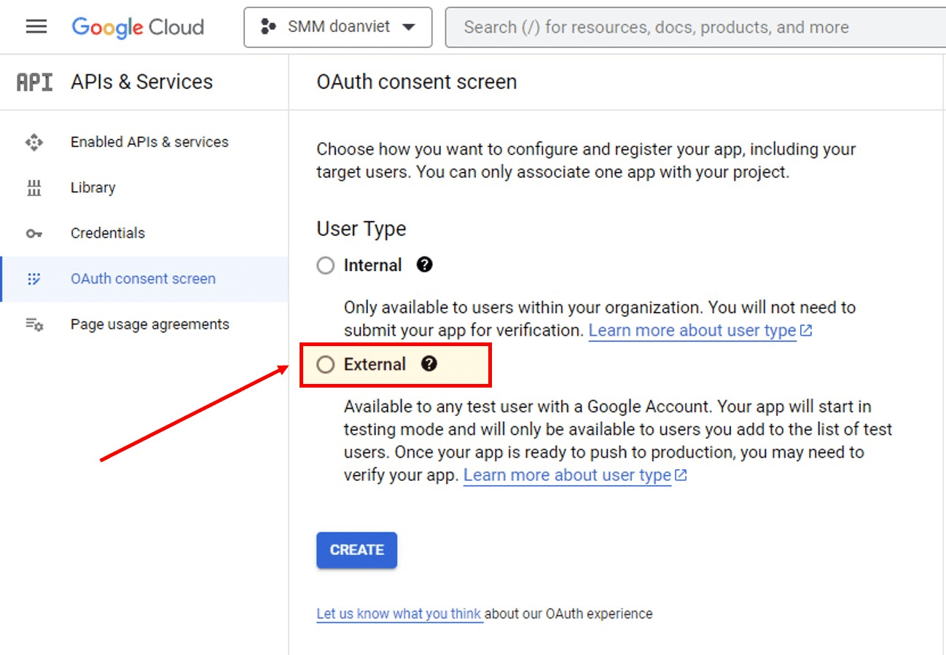
Task: Open Enabled APIs & services page
Action: 149,142
